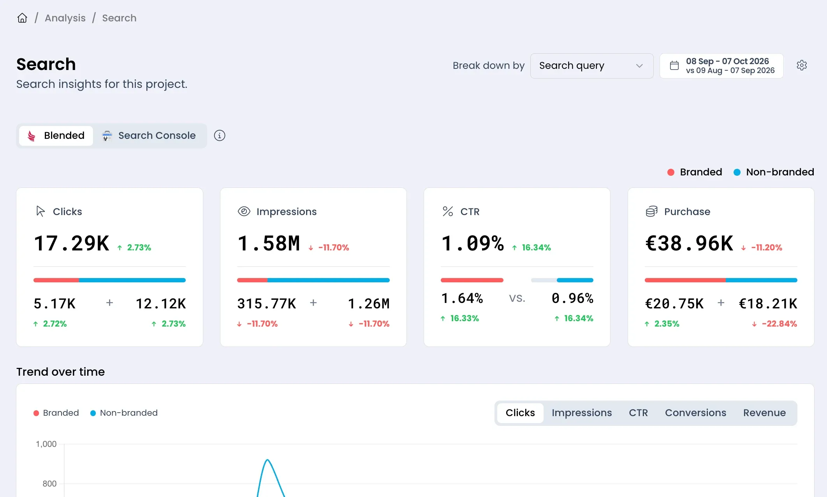Click the 17.29K clicks value
Viewport: 827px width, 497px height.
[x=72, y=244]
